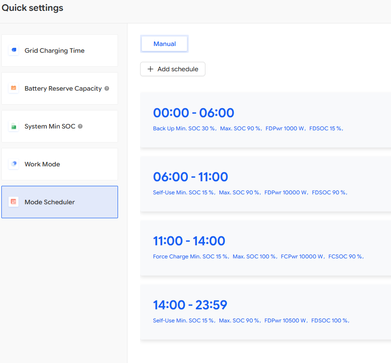
Task: Click the plus icon in Add schedule
Action: (x=150, y=69)
